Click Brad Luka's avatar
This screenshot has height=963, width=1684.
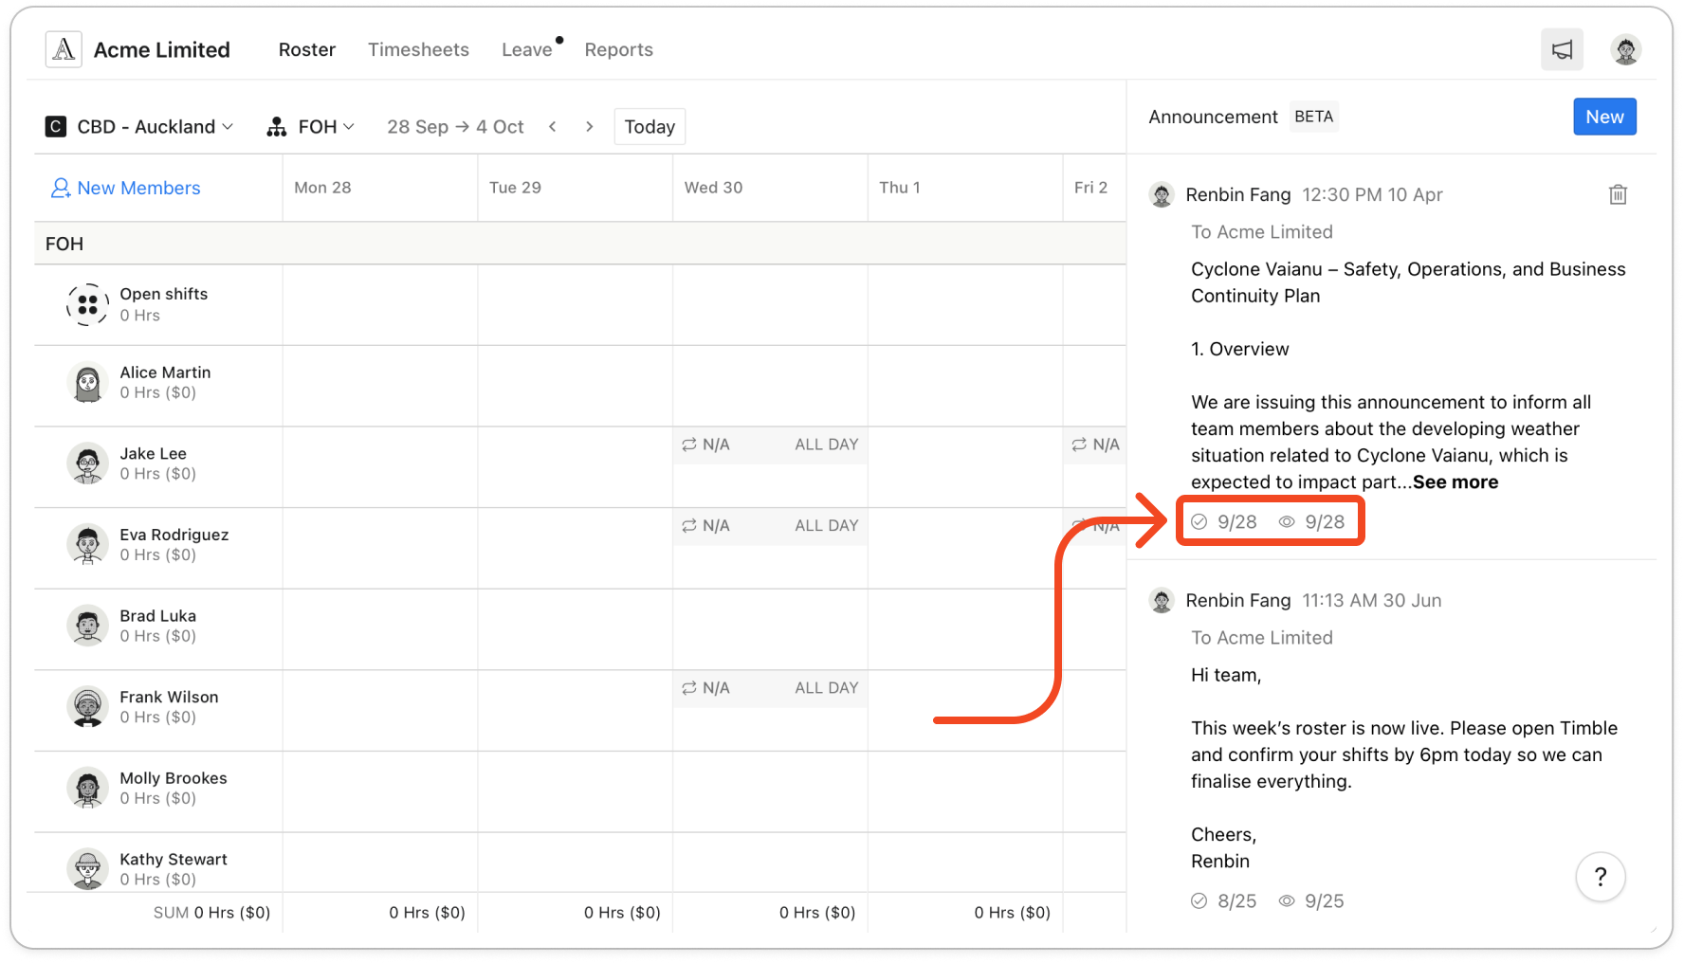click(87, 627)
